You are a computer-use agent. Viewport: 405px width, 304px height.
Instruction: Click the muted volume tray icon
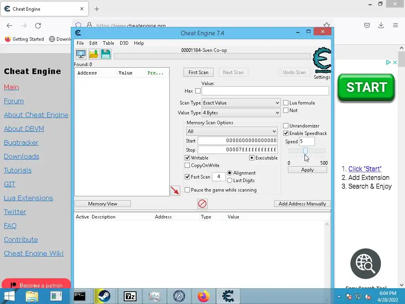(368, 296)
